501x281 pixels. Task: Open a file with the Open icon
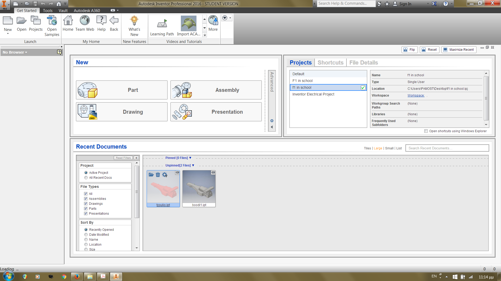[x=21, y=21]
